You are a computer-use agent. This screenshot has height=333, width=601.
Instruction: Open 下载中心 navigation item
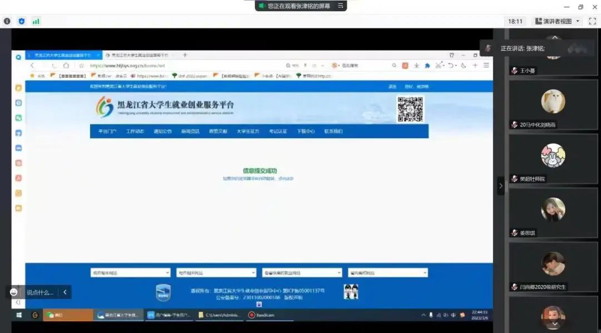(306, 131)
